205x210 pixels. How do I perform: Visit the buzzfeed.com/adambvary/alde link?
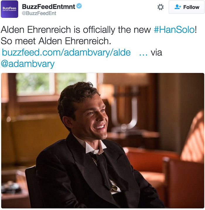tap(66, 52)
